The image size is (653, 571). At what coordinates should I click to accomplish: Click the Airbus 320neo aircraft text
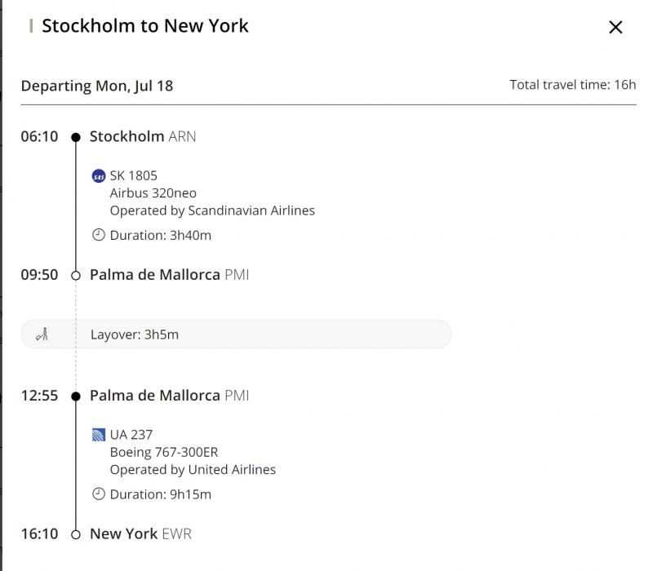point(153,193)
